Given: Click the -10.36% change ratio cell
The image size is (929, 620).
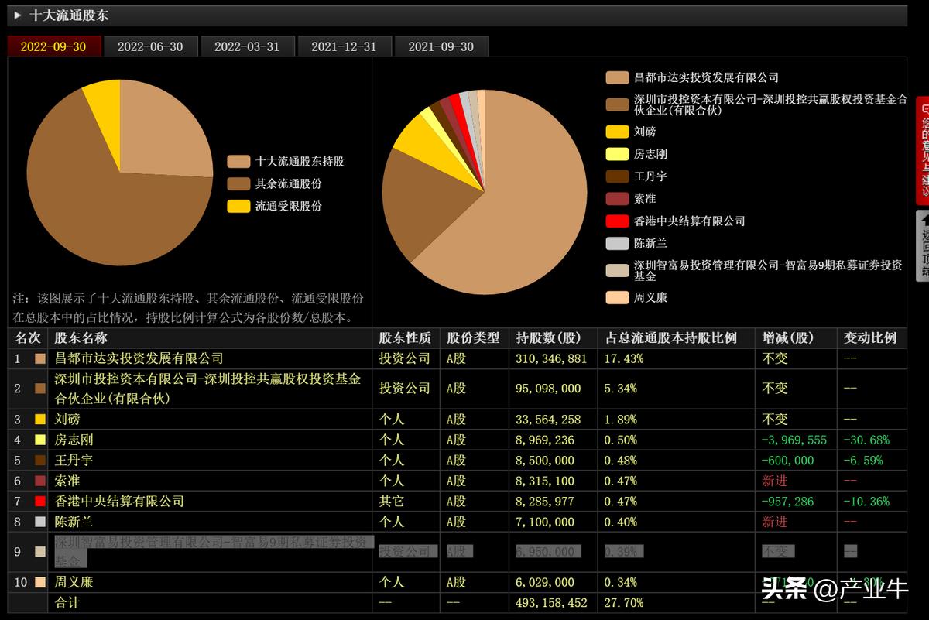Looking at the screenshot, I should click(866, 502).
